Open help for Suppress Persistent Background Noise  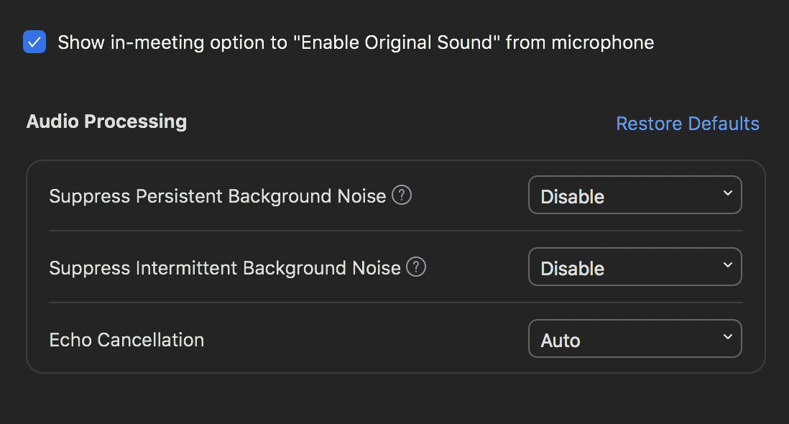[x=402, y=195]
